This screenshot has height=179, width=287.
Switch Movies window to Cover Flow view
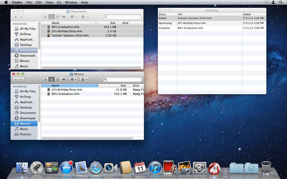click(x=64, y=79)
